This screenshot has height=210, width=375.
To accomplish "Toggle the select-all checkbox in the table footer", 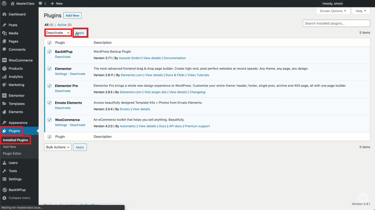I will [x=49, y=137].
